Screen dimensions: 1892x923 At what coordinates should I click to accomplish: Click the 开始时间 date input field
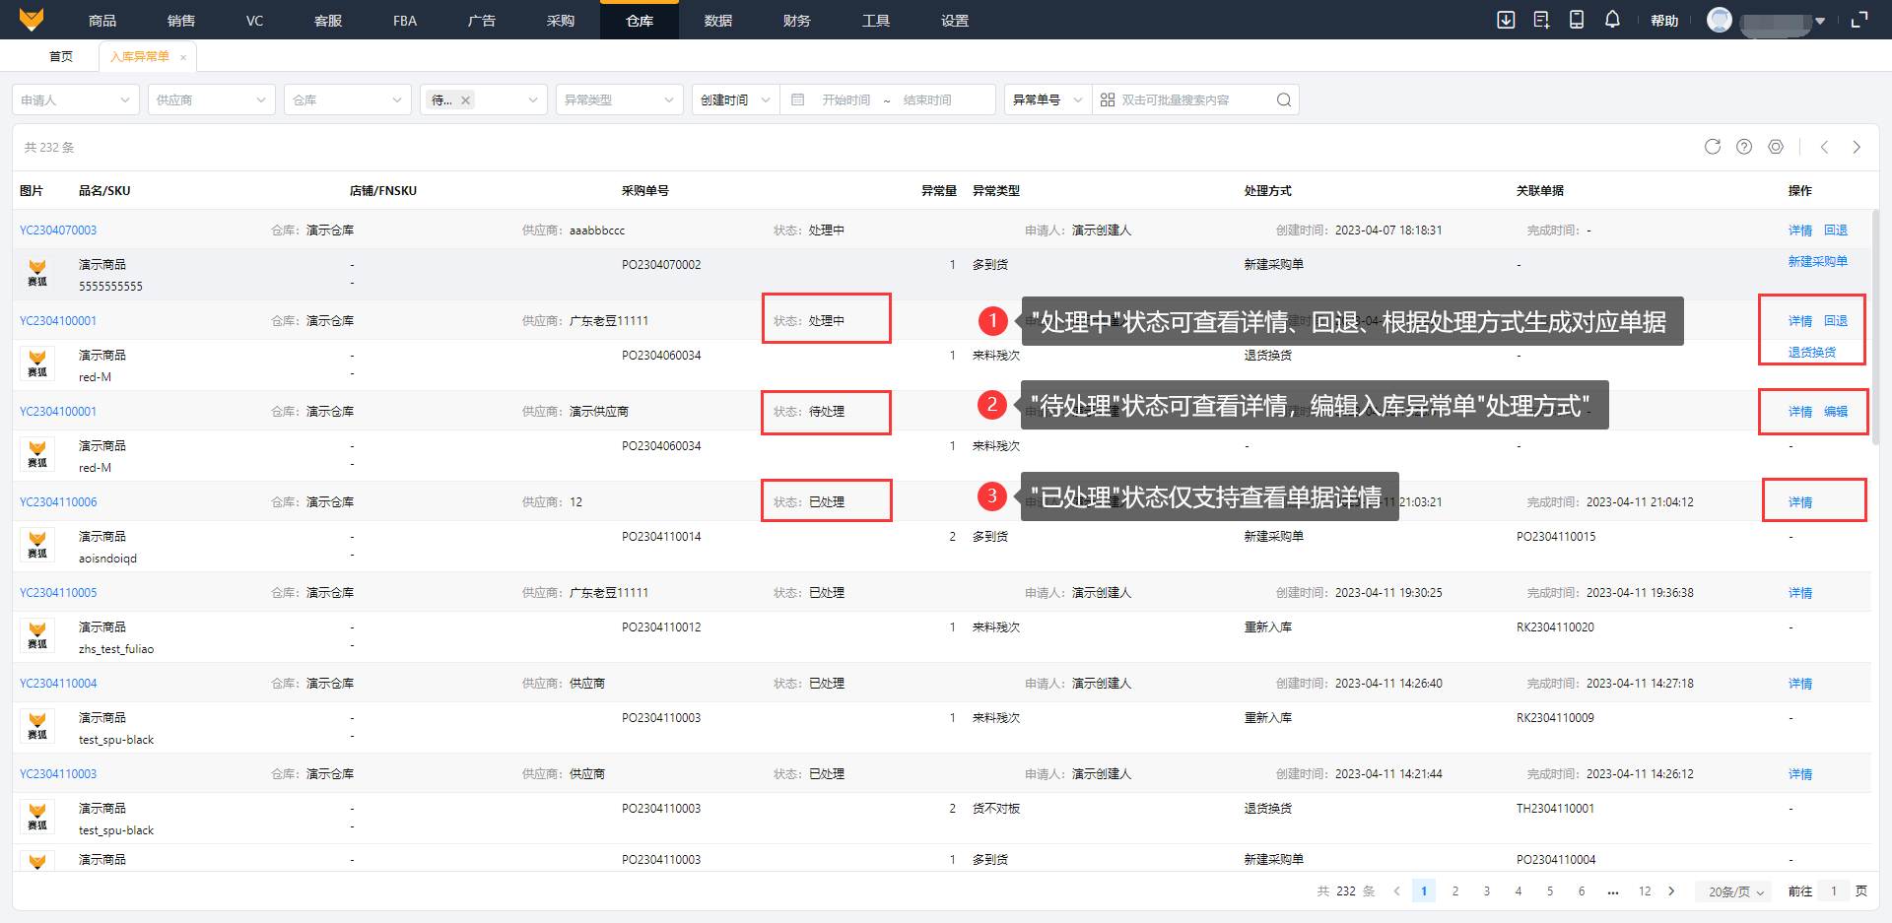point(845,99)
